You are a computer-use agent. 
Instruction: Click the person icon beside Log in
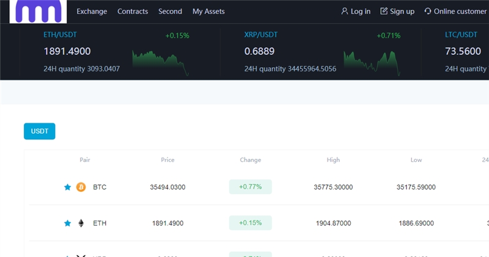coord(345,11)
